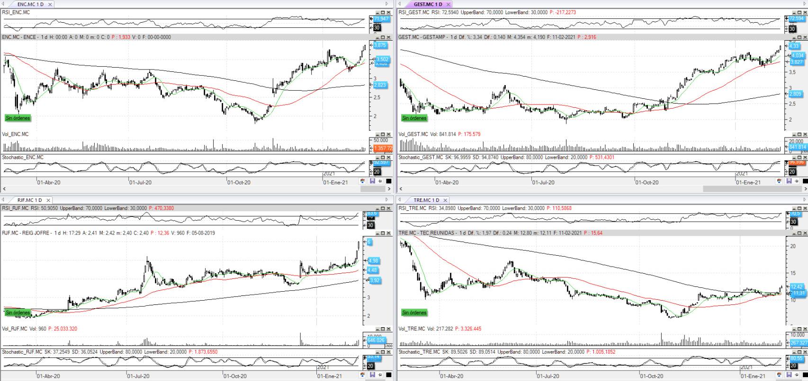
Task: Click save icon in TRE.MC chart footer
Action: click(x=788, y=375)
